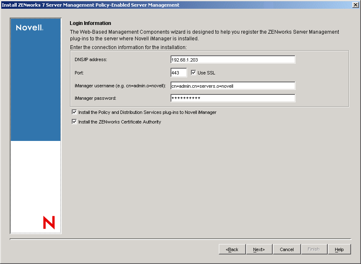The image size is (361, 264).
Task: Click the red N icon
Action: 49,223
